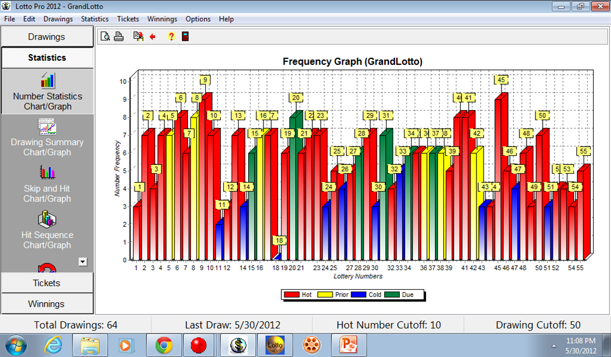Image resolution: width=611 pixels, height=357 pixels.
Task: Open the Options menu
Action: [198, 18]
